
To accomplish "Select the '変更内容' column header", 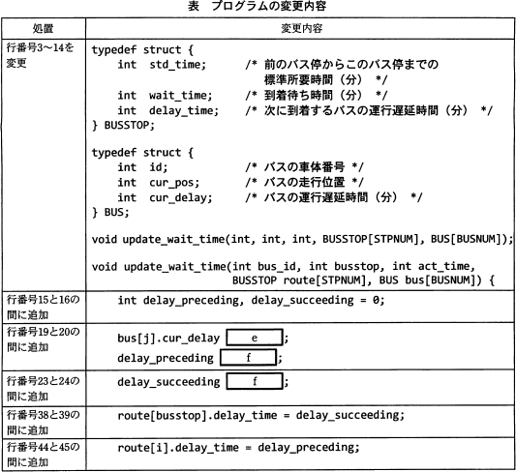I will point(301,29).
